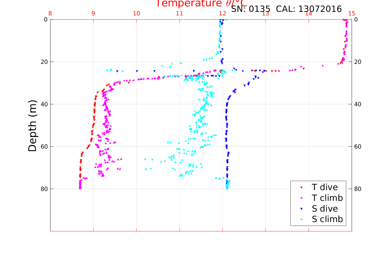The width and height of the screenshot is (389, 260).
Task: Click right depth tick label 80
Action: [x=358, y=189]
